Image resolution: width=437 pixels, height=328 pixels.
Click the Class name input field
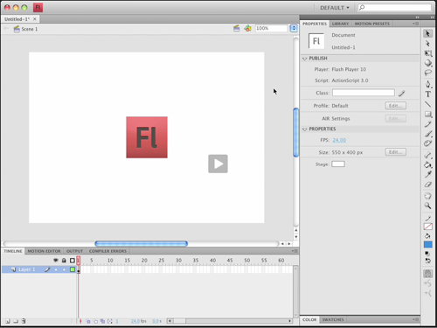(364, 93)
